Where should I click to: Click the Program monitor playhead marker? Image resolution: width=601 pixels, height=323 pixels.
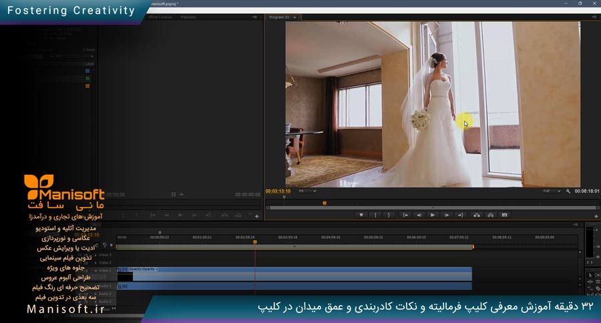(325, 203)
